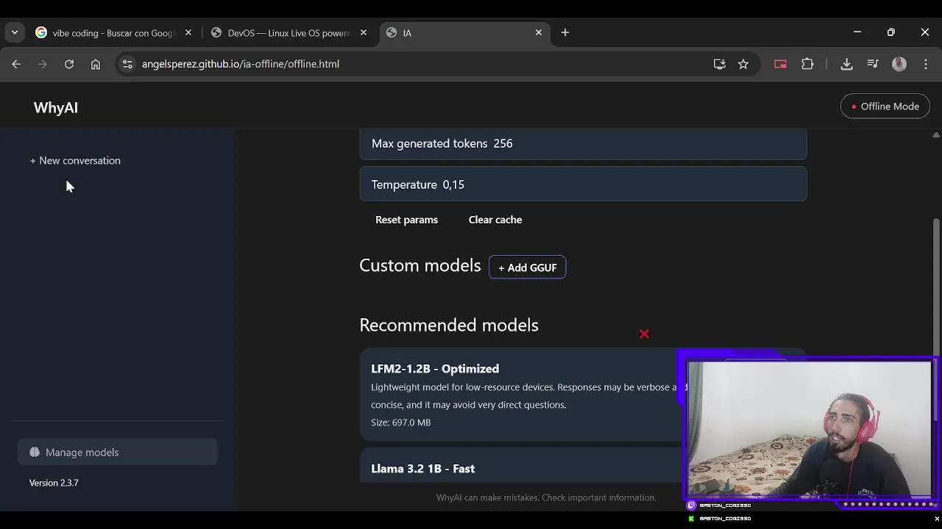Click the WhyAI logo
The image size is (942, 529).
56,107
